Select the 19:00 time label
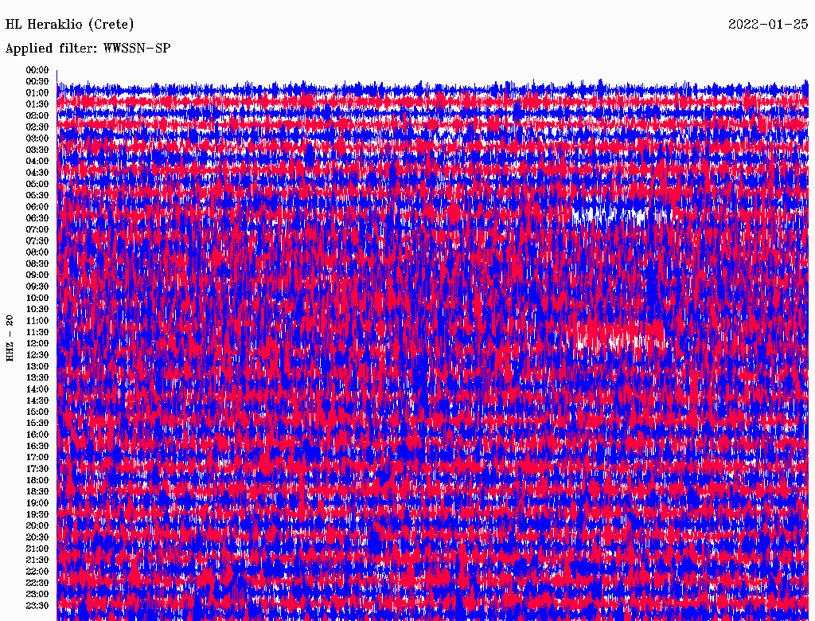This screenshot has height=621, width=815. coord(37,503)
